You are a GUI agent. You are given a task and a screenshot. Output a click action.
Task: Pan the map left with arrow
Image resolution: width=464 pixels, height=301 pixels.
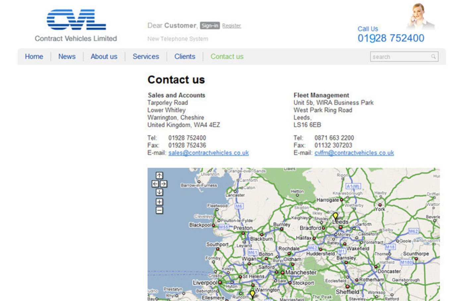tap(155, 184)
